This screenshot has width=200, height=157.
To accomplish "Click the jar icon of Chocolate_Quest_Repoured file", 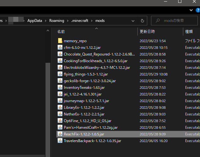I will pos(60,54).
